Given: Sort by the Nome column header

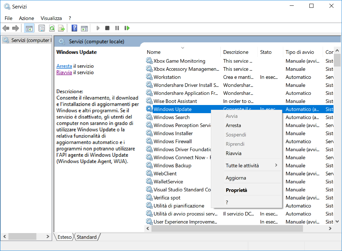Looking at the screenshot, I should pyautogui.click(x=183, y=52).
